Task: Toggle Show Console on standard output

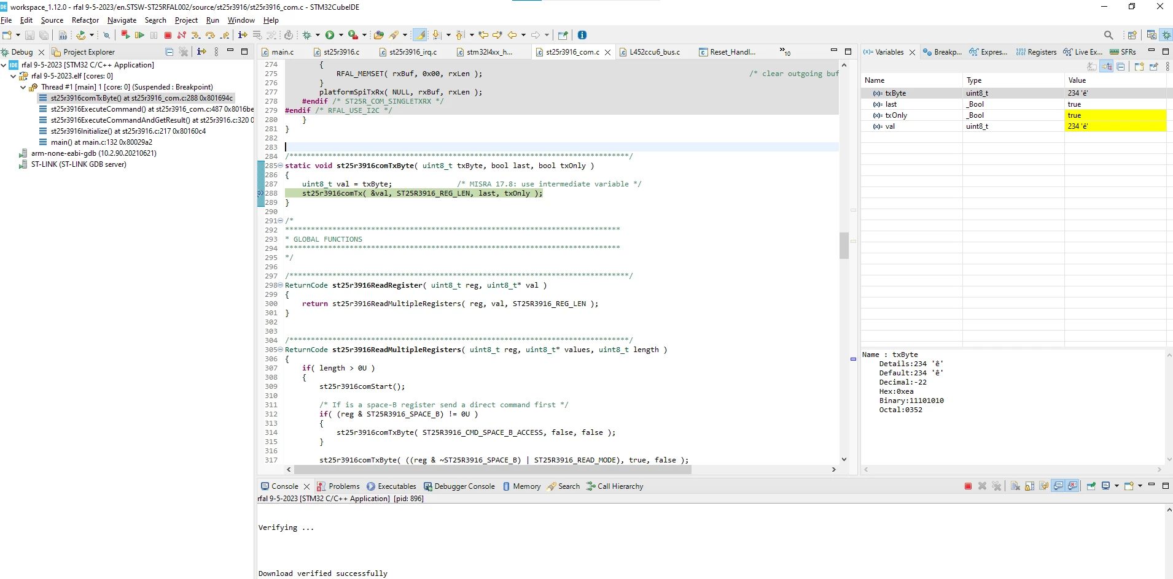Action: click(1058, 486)
